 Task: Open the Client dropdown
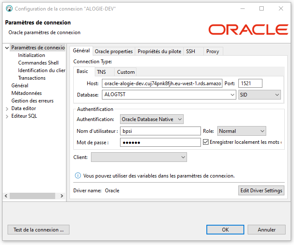tap(139, 157)
